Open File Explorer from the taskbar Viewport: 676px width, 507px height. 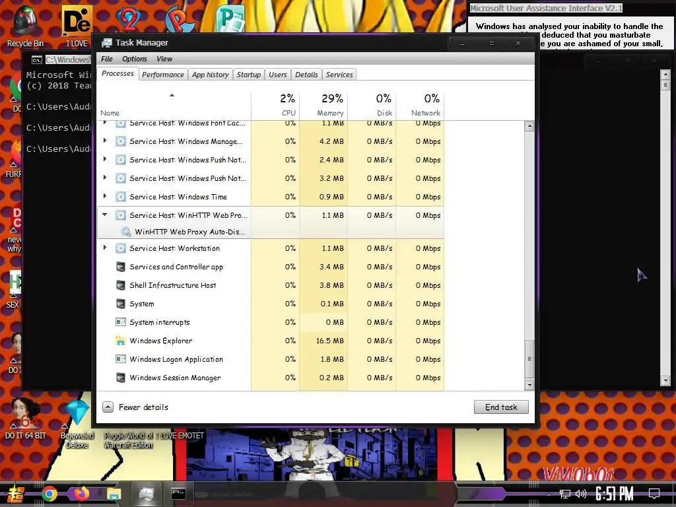click(114, 494)
